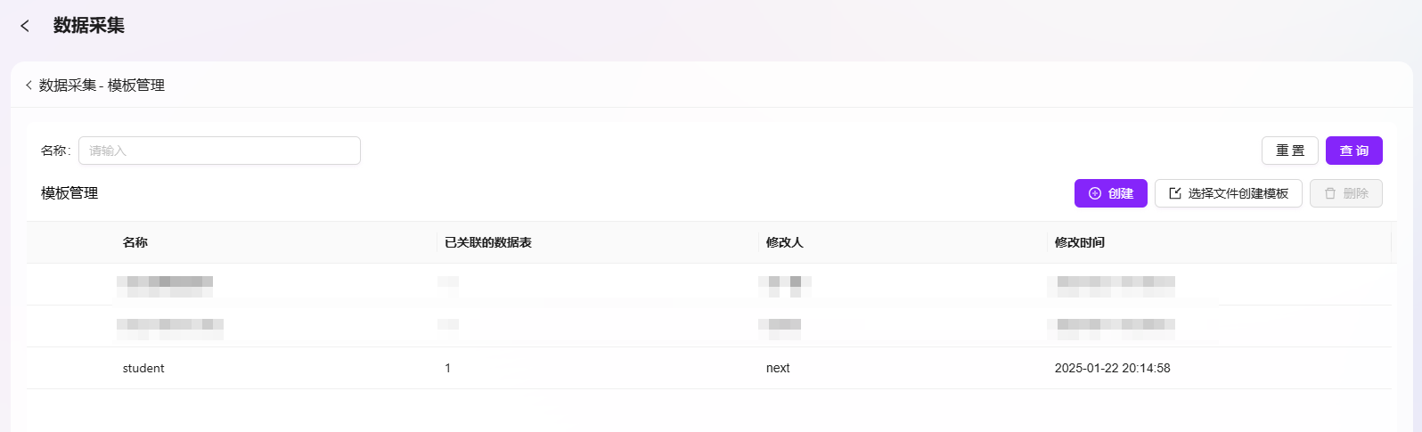Click the back arrow beside 数据采集 title
1422x432 pixels.
[x=25, y=26]
